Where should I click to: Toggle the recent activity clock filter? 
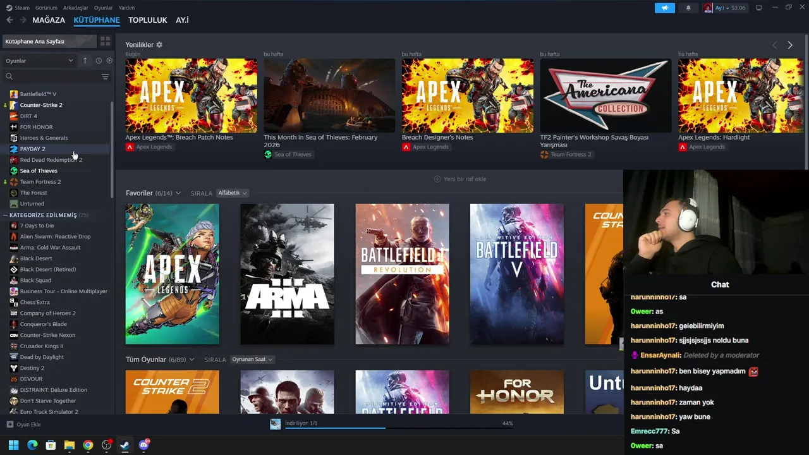(x=99, y=61)
